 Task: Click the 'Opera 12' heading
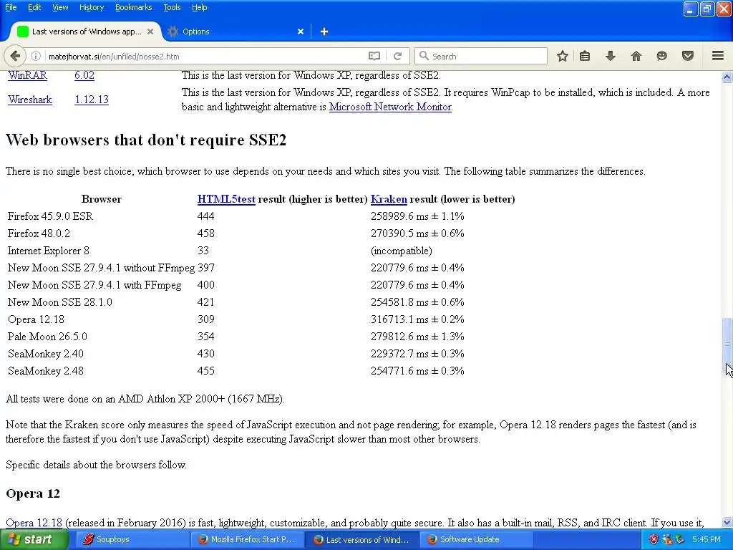coord(33,493)
